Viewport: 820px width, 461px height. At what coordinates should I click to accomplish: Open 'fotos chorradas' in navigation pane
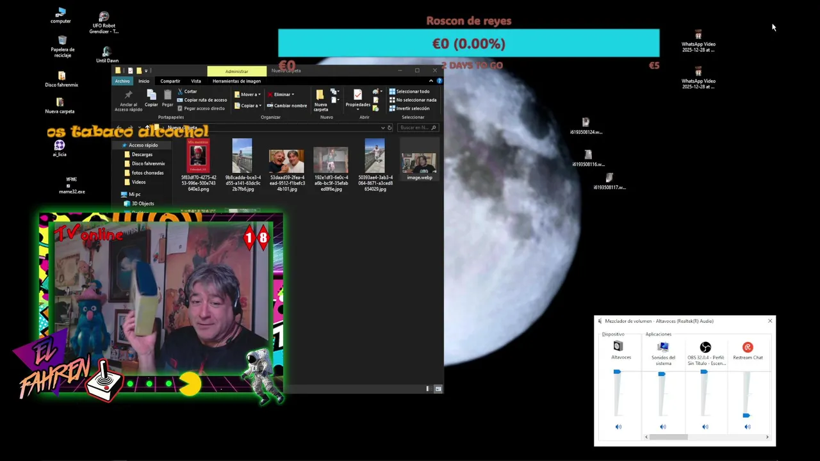point(147,173)
